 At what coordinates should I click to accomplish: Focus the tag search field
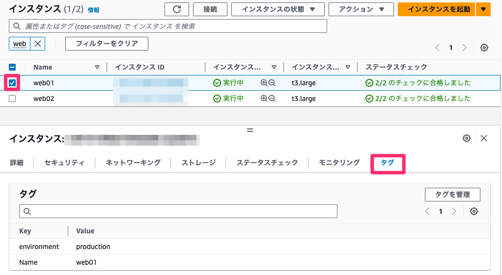click(178, 211)
